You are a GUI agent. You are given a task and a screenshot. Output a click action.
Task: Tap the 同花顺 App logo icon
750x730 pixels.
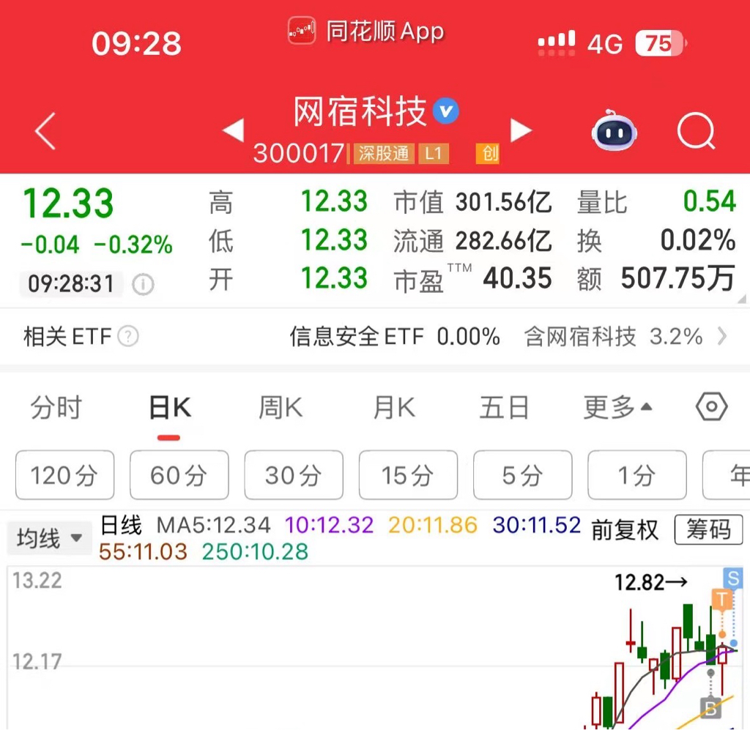click(x=301, y=31)
